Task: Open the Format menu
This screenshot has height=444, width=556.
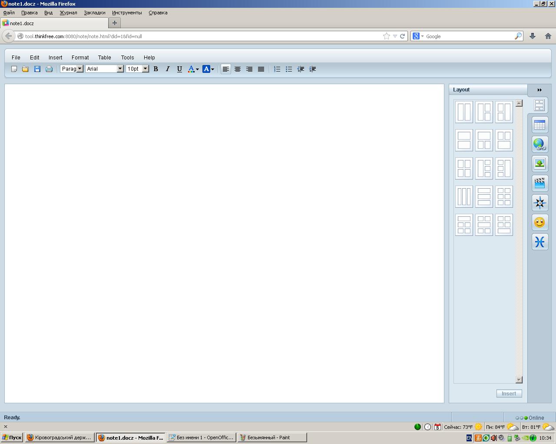Action: 80,57
